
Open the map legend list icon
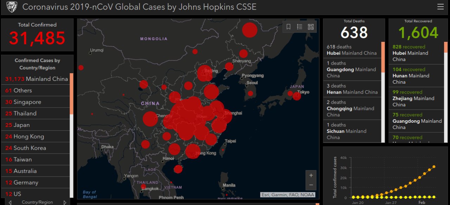point(300,27)
